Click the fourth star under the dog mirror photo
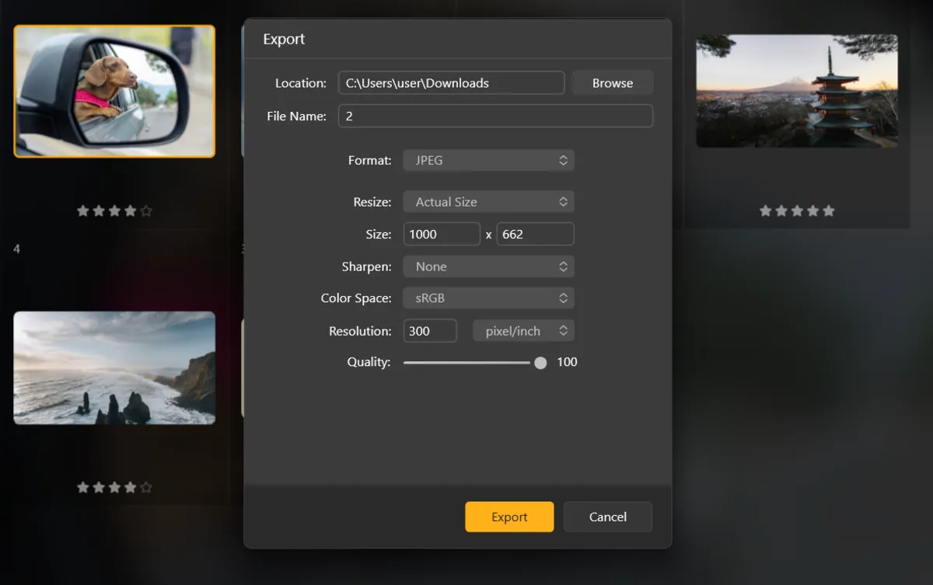This screenshot has height=585, width=933. 131,210
